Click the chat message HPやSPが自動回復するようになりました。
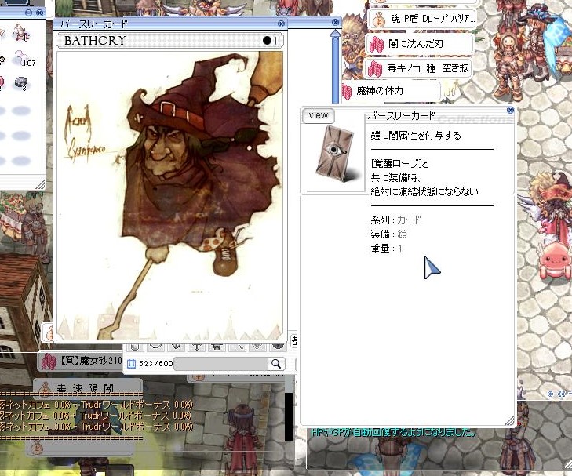The image size is (572, 476). [x=394, y=433]
